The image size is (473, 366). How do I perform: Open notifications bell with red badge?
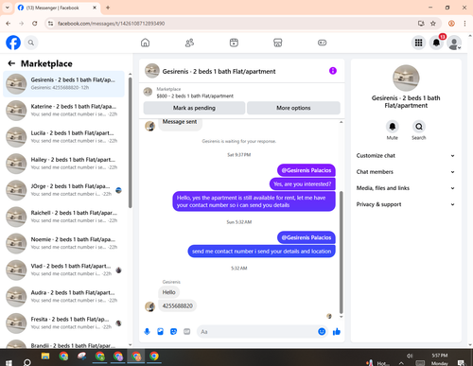436,43
